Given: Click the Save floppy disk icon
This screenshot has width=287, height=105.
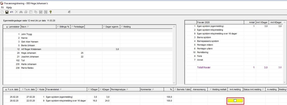Looking at the screenshot, I should (x=7, y=12).
